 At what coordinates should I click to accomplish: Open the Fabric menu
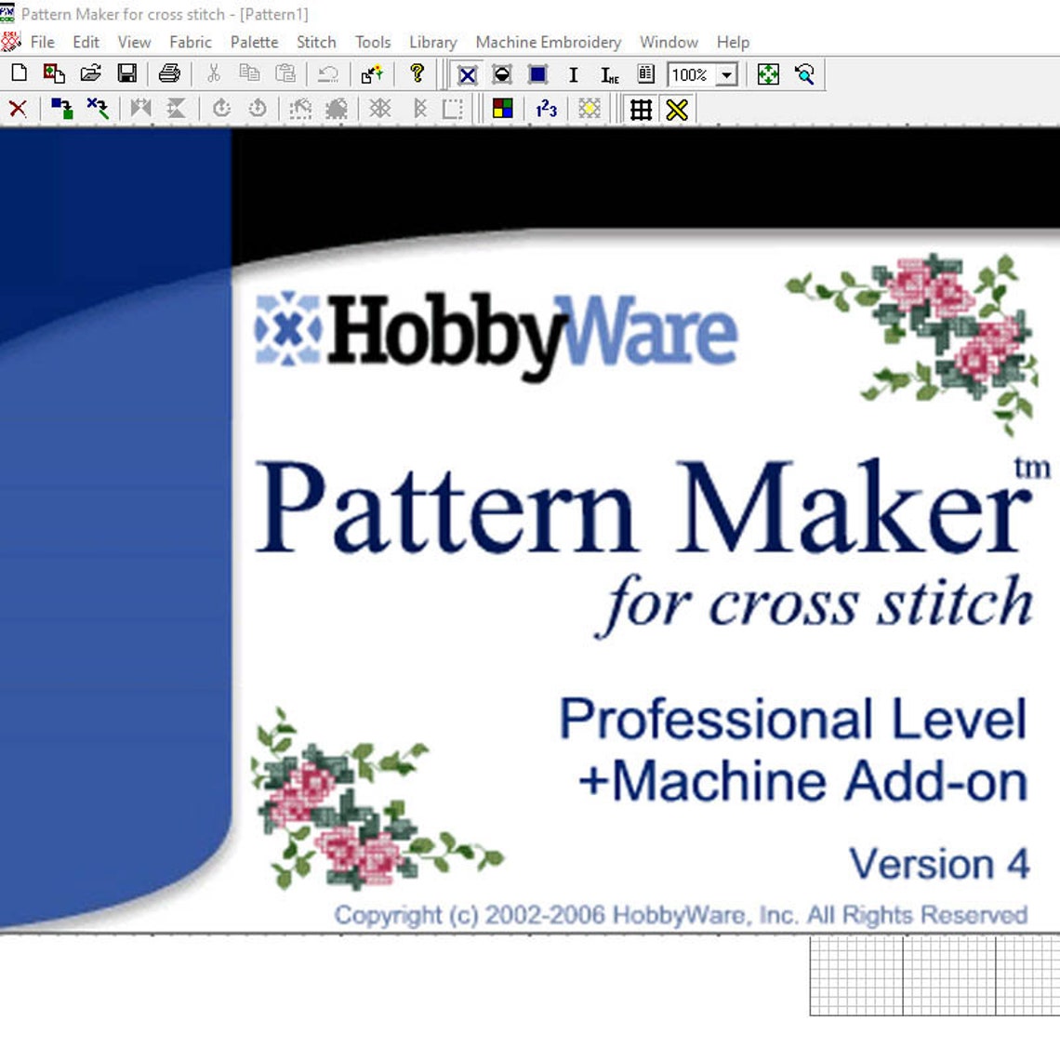click(x=191, y=42)
